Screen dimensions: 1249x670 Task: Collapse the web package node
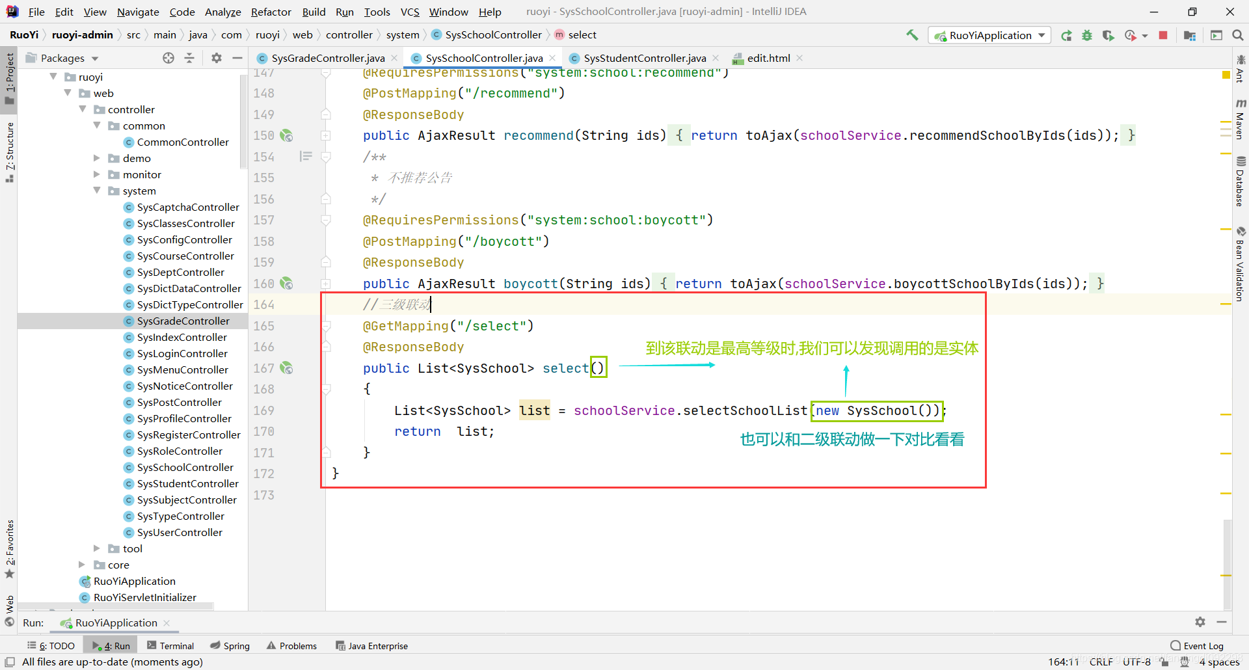tap(68, 93)
